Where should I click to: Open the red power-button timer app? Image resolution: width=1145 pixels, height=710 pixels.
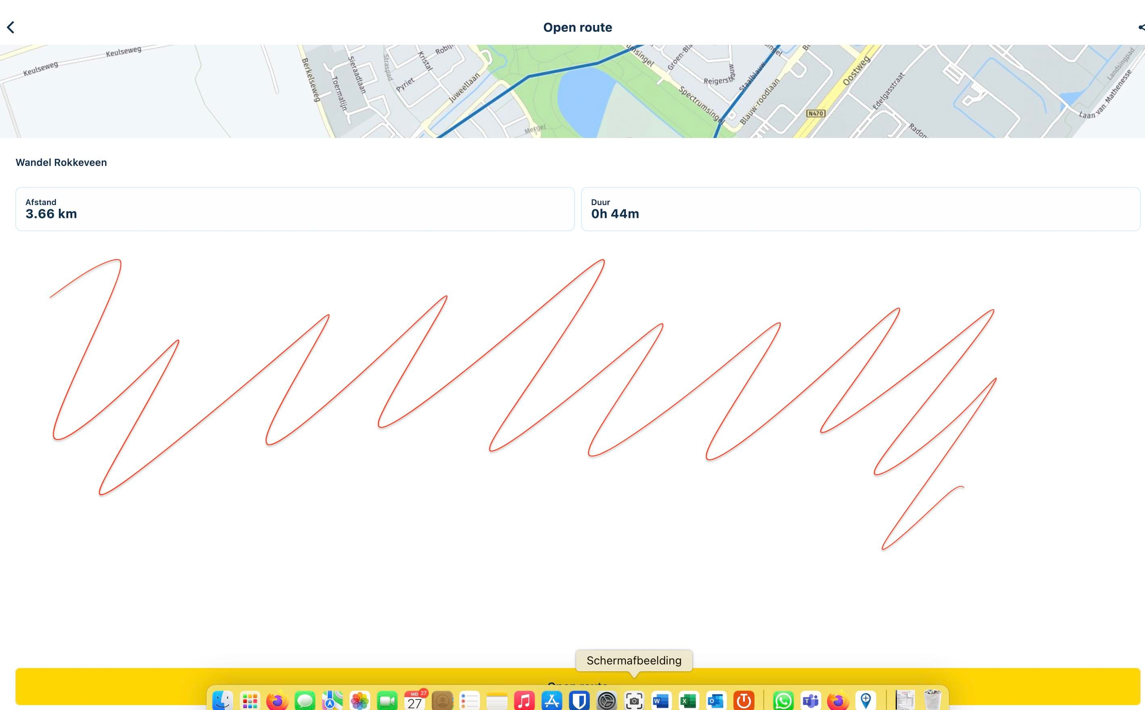coord(744,701)
